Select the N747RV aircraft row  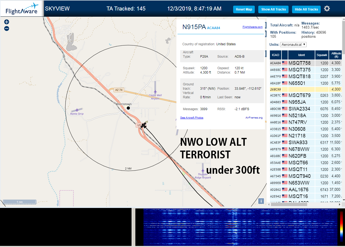click(306, 122)
